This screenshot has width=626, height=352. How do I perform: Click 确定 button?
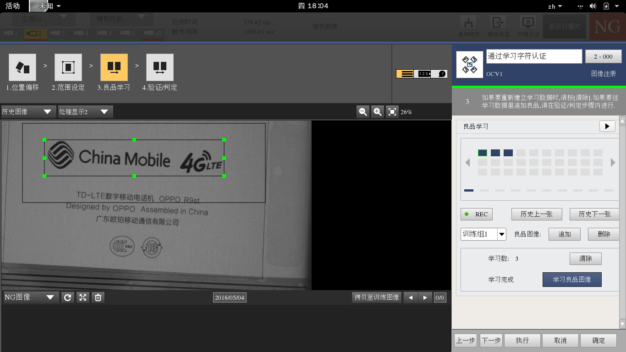(599, 341)
